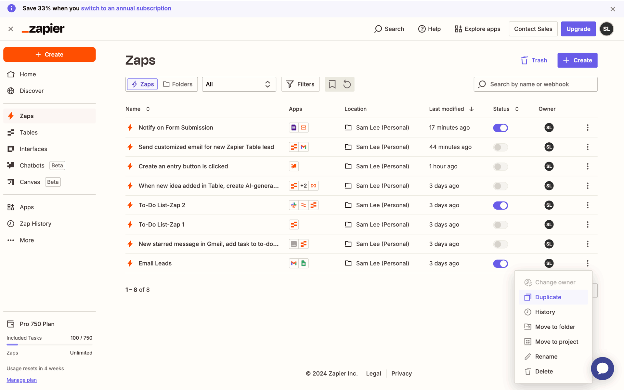
Task: Open the All filter dropdown
Action: [239, 84]
